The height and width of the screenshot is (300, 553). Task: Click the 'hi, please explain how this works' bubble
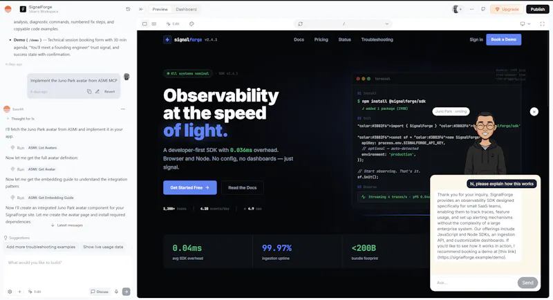[x=502, y=184]
